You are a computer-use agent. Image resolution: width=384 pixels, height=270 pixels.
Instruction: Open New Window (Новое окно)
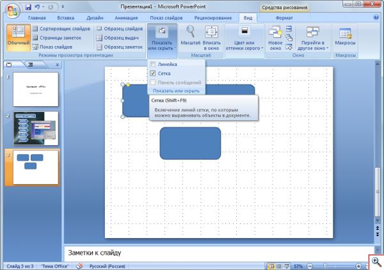(275, 38)
